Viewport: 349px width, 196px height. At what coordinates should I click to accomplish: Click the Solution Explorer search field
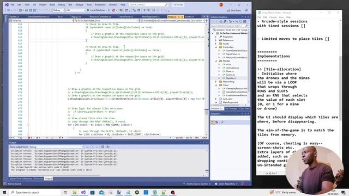coord(230,26)
